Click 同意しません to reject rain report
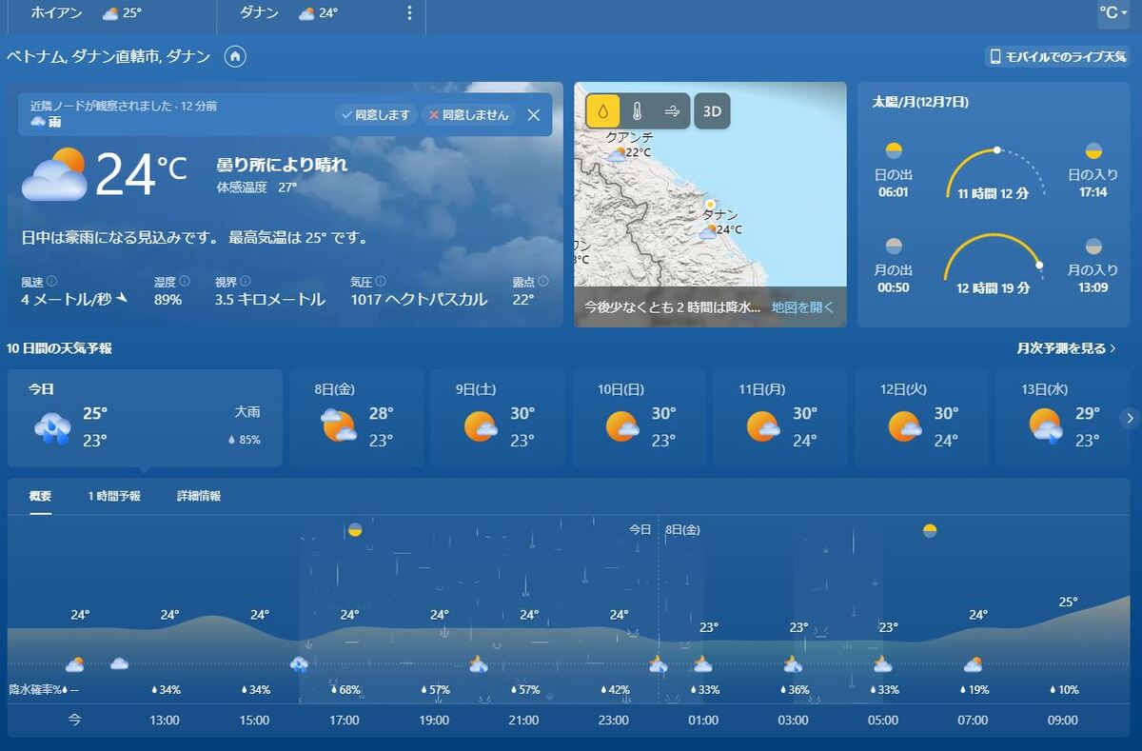The height and width of the screenshot is (751, 1142). tap(468, 114)
